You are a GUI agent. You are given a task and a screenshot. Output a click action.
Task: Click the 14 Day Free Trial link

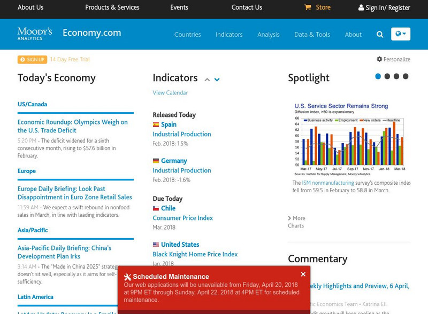(70, 59)
